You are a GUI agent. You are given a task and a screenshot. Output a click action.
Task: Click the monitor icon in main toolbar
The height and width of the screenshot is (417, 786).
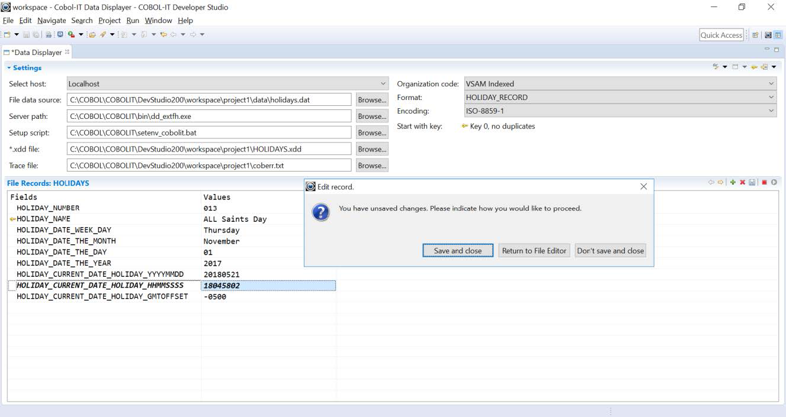coord(60,35)
